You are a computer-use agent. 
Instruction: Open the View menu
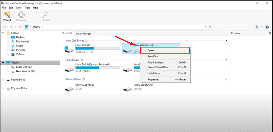[x=18, y=8]
